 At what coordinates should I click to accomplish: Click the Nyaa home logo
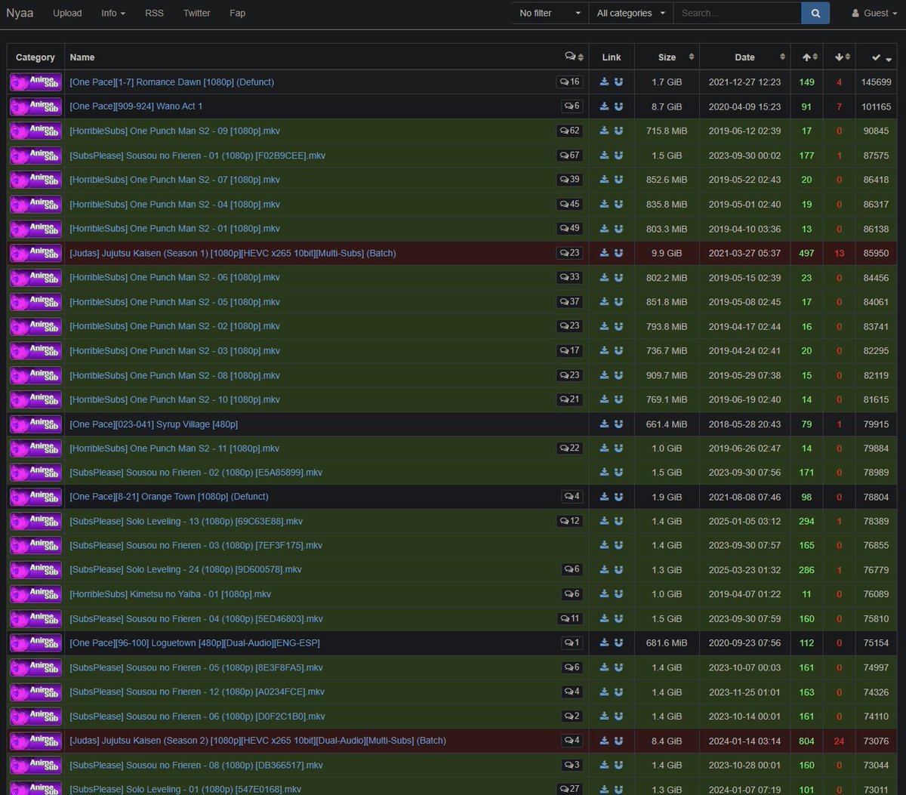[20, 13]
